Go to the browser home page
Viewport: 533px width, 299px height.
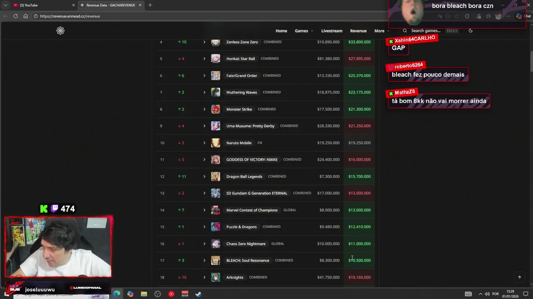(25, 16)
